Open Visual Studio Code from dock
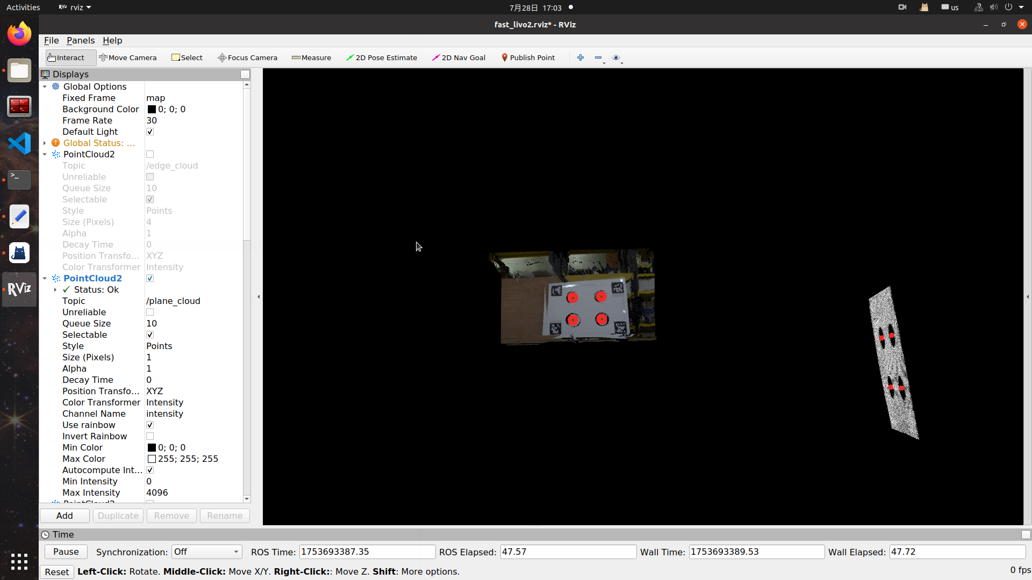This screenshot has width=1032, height=580. pyautogui.click(x=19, y=143)
